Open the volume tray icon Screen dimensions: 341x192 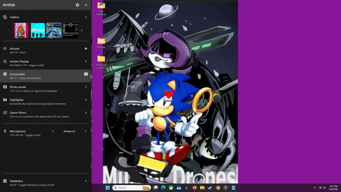324,188
